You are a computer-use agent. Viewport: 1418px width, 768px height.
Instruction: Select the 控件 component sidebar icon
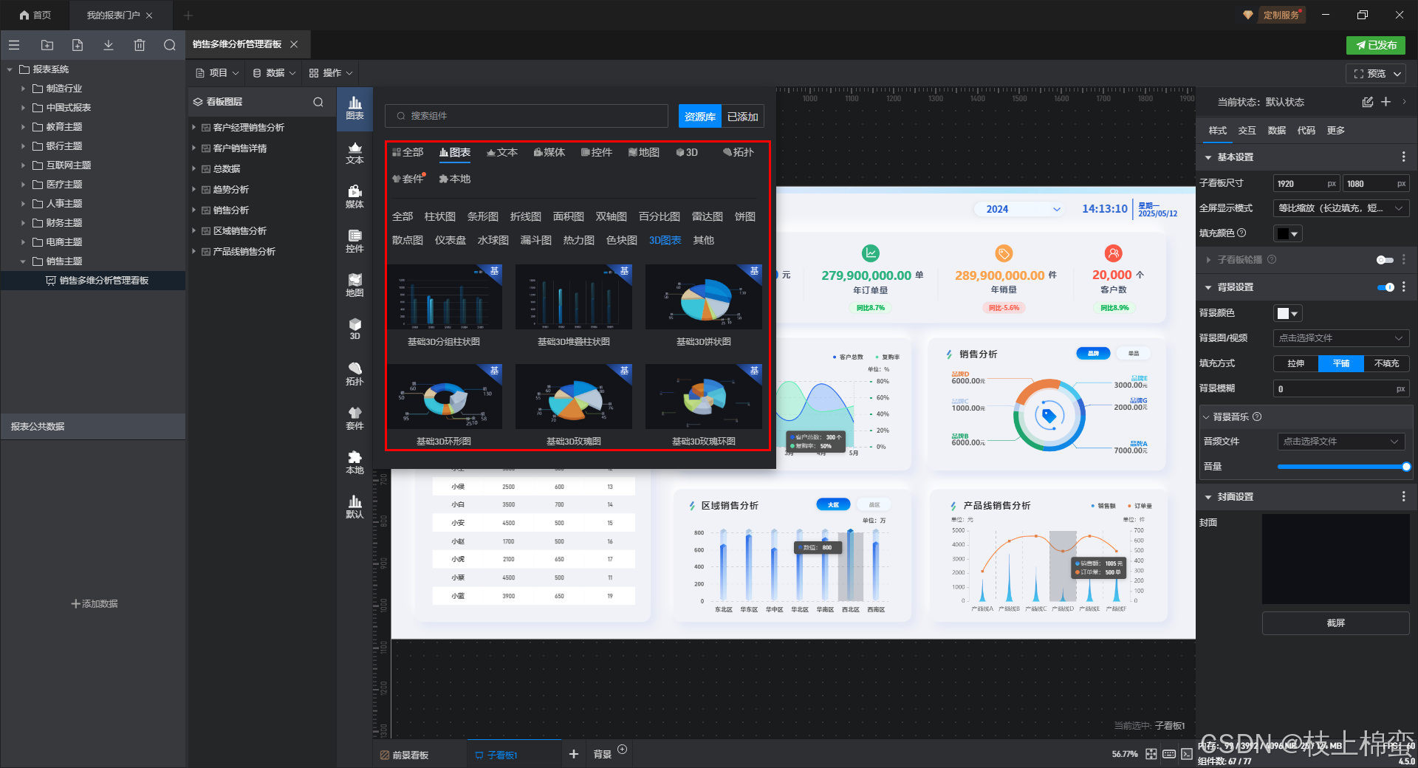point(355,241)
